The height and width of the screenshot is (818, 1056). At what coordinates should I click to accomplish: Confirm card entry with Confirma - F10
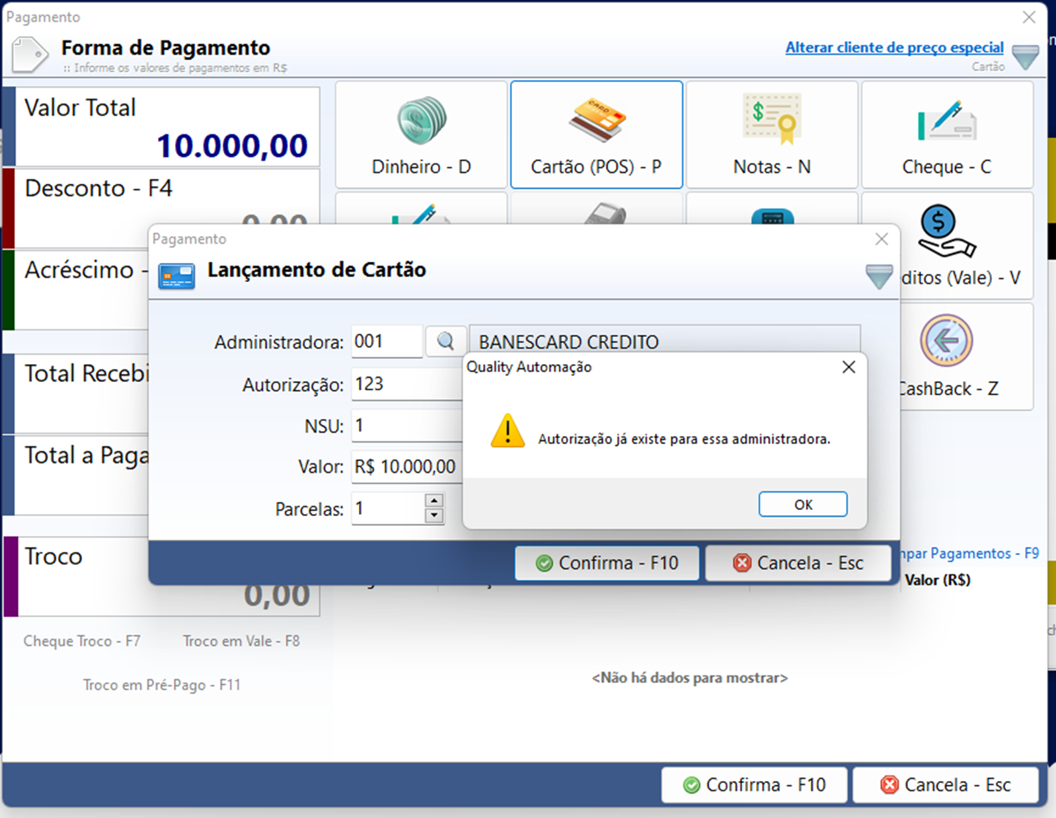607,563
